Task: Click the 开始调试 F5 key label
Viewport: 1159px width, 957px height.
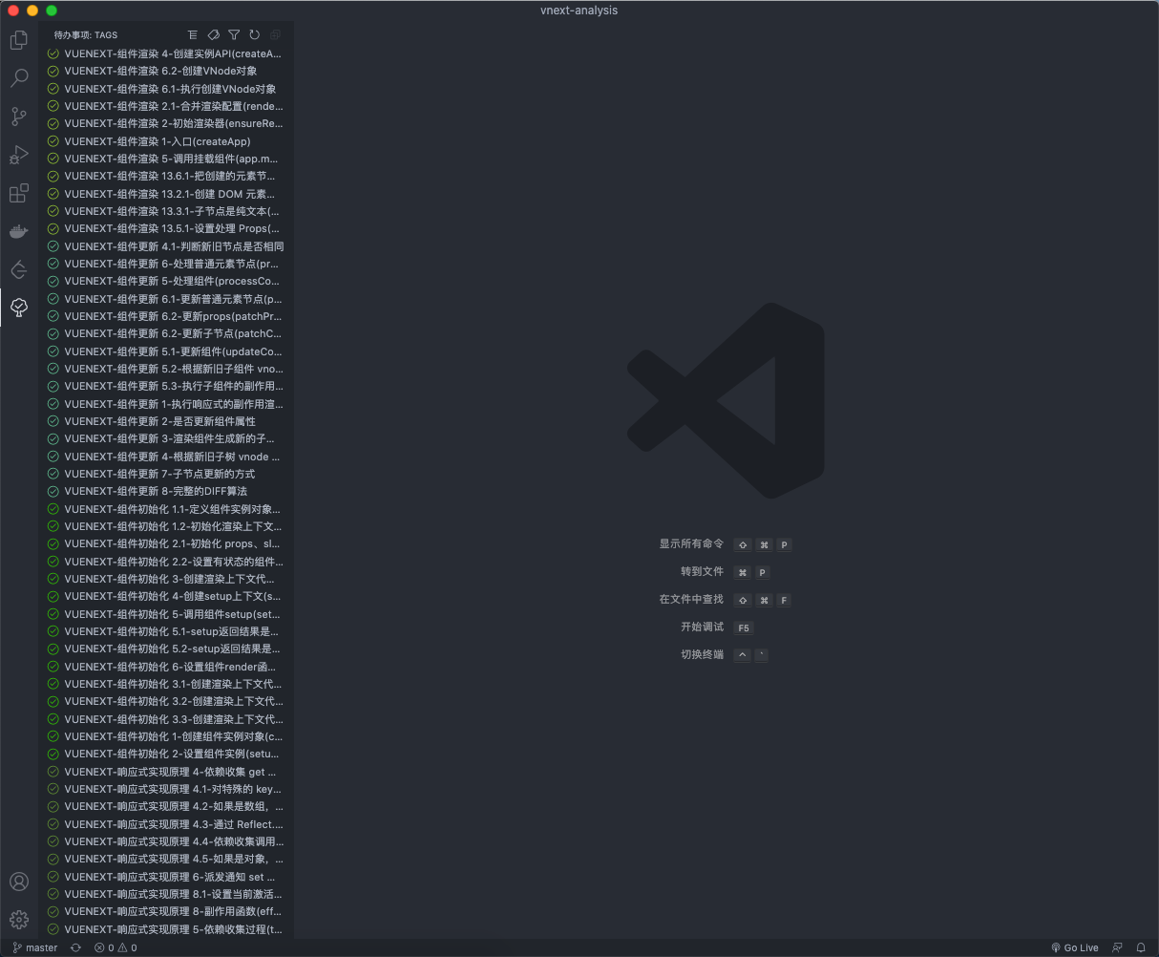Action: [744, 627]
